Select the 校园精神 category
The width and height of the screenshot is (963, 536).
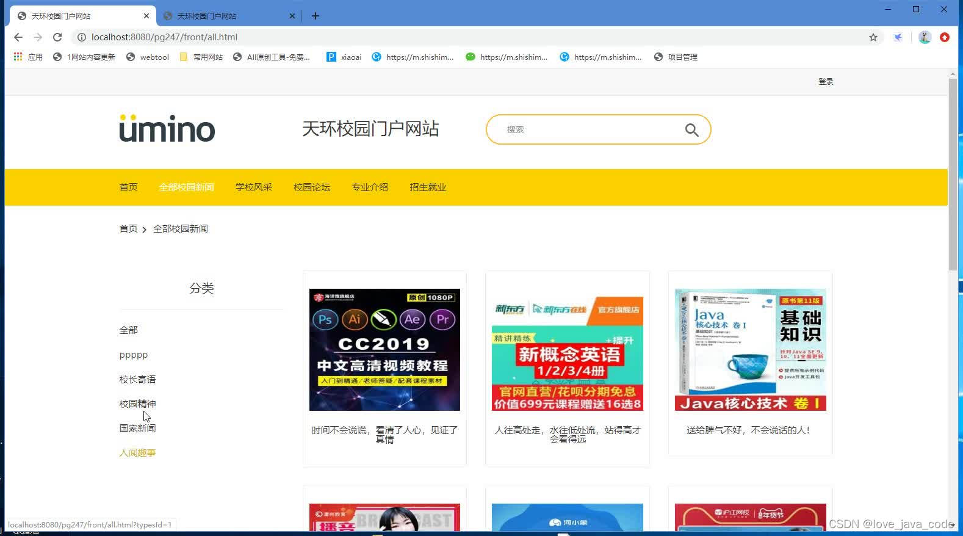click(137, 404)
